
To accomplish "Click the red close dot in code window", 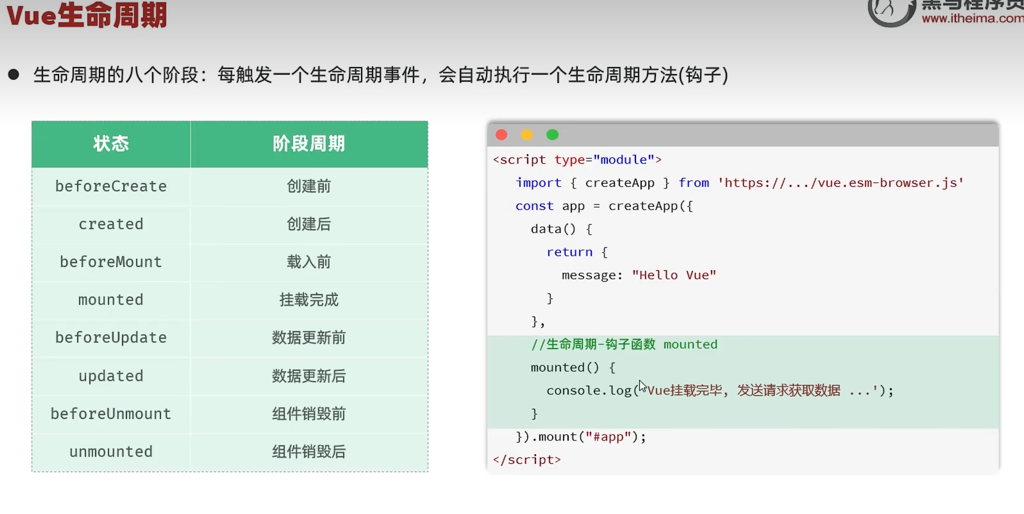I will (501, 135).
